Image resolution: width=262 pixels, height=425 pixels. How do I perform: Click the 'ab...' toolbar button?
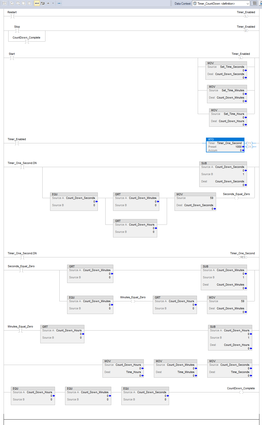coord(49,3)
